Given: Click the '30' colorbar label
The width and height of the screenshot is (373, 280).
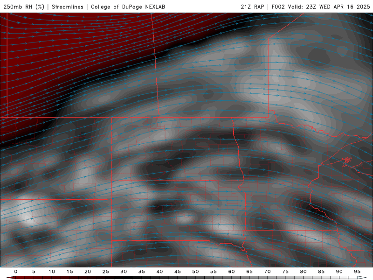Looking at the screenshot, I should [124, 272].
